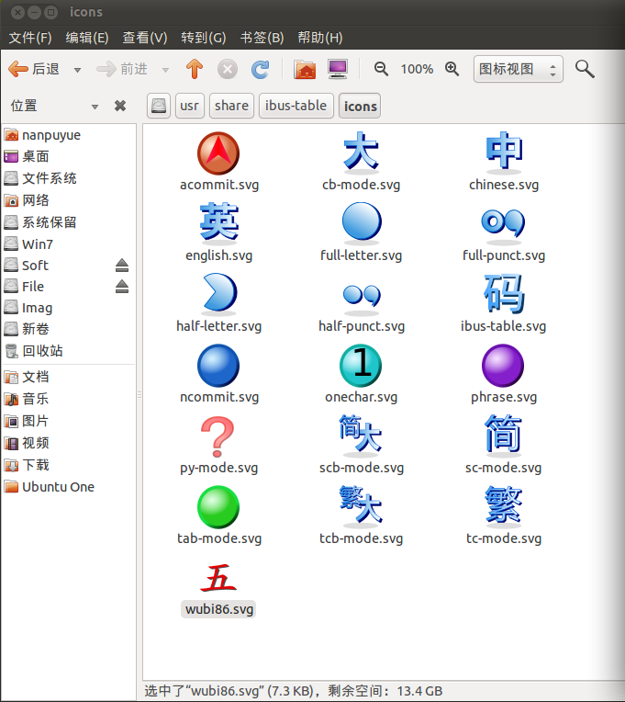The image size is (625, 702).
Task: Open 回收站 in the sidebar
Action: pos(69,351)
